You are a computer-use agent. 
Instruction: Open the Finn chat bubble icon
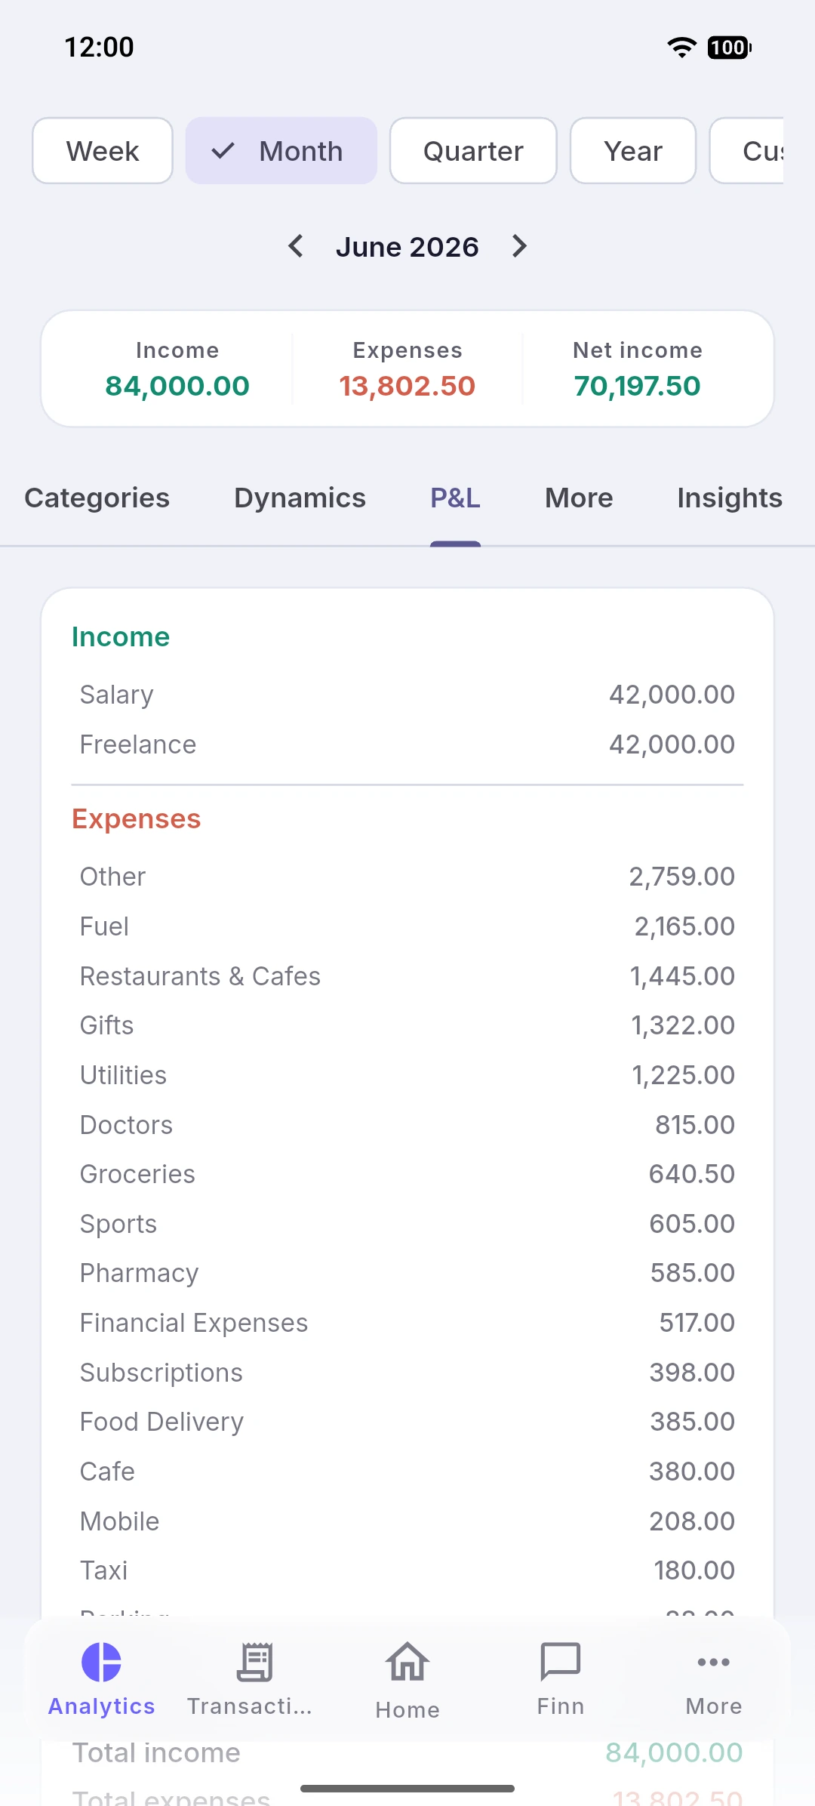(561, 1662)
